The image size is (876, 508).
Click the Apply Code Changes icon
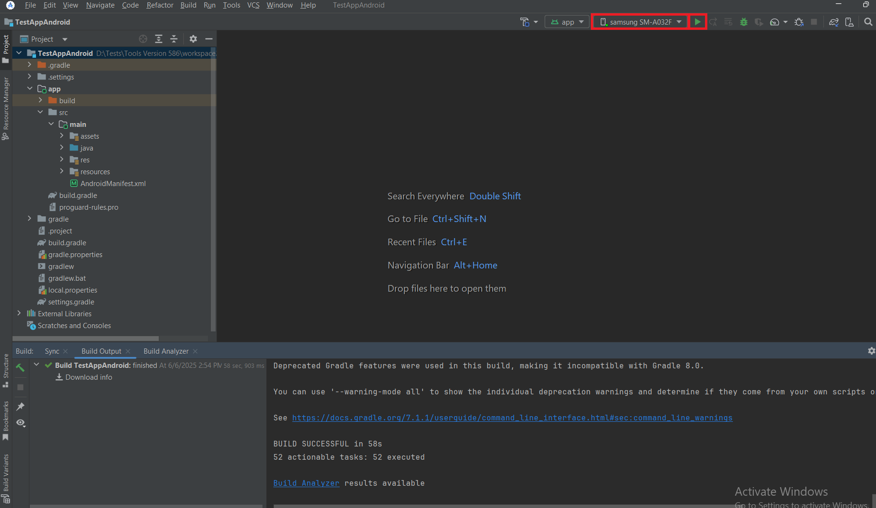(x=728, y=22)
